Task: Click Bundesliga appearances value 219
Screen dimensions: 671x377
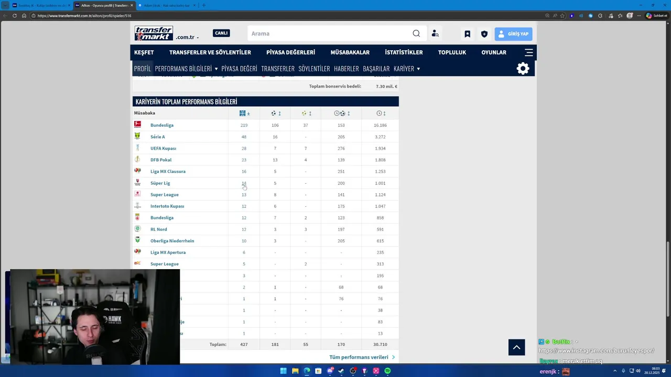Action: point(244,125)
